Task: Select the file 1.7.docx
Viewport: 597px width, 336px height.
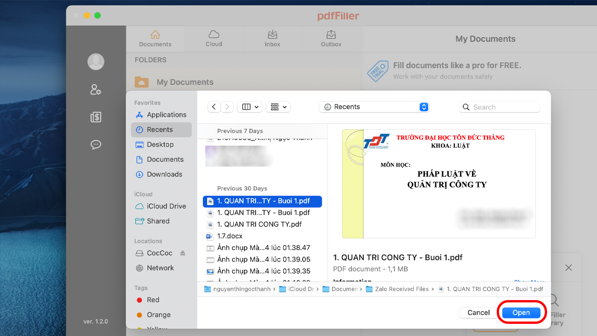Action: tap(263, 236)
